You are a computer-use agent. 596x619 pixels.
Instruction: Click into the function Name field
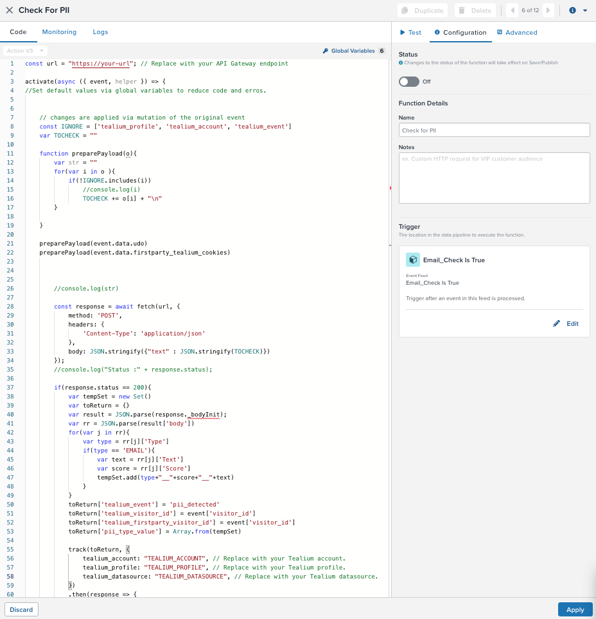tap(494, 130)
